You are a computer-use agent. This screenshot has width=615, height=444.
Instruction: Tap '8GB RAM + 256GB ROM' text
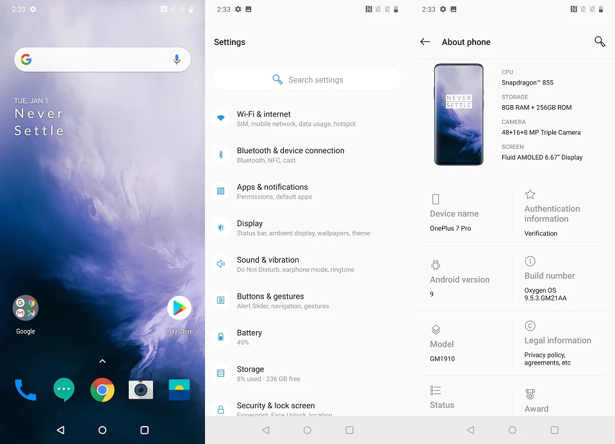click(536, 108)
